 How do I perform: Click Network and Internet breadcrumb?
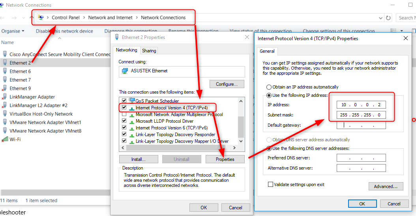tap(110, 17)
